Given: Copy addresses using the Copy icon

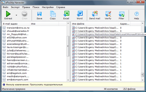Looking at the screenshot, I should click(53, 15).
